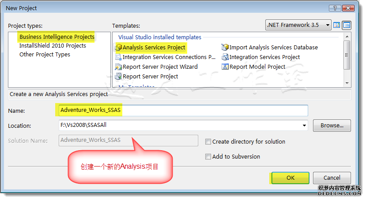Select the Report Model Project icon
Image resolution: width=366 pixels, height=200 pixels.
(225, 67)
